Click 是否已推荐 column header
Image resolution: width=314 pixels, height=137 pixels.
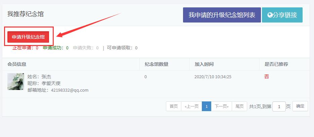(x=276, y=64)
